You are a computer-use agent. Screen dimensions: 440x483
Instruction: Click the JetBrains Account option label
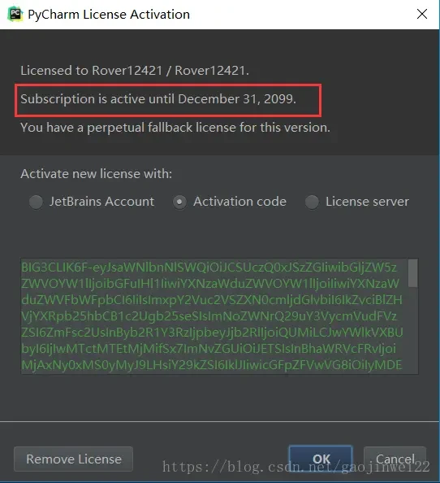(101, 202)
